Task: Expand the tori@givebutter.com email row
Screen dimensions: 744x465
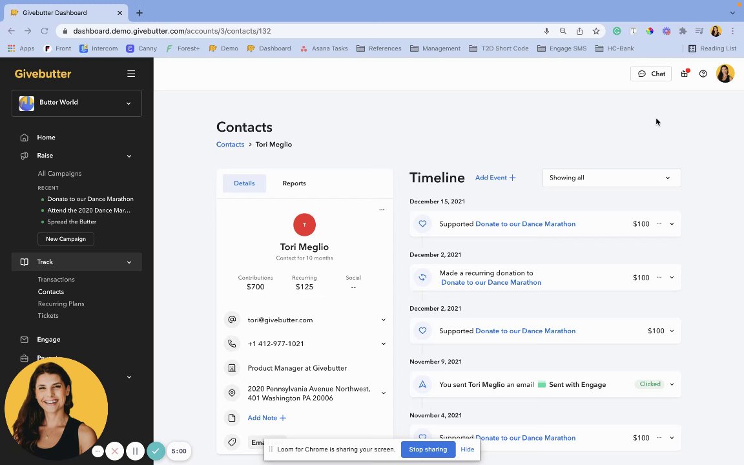Action: [384, 320]
